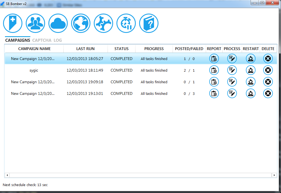This screenshot has height=193, width=281.
Task: Click posted/failed value 1 / 0
Action: click(189, 59)
